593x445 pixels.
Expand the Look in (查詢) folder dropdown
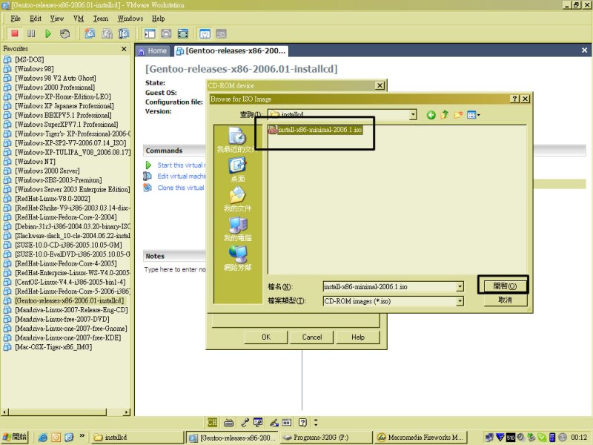pos(413,114)
